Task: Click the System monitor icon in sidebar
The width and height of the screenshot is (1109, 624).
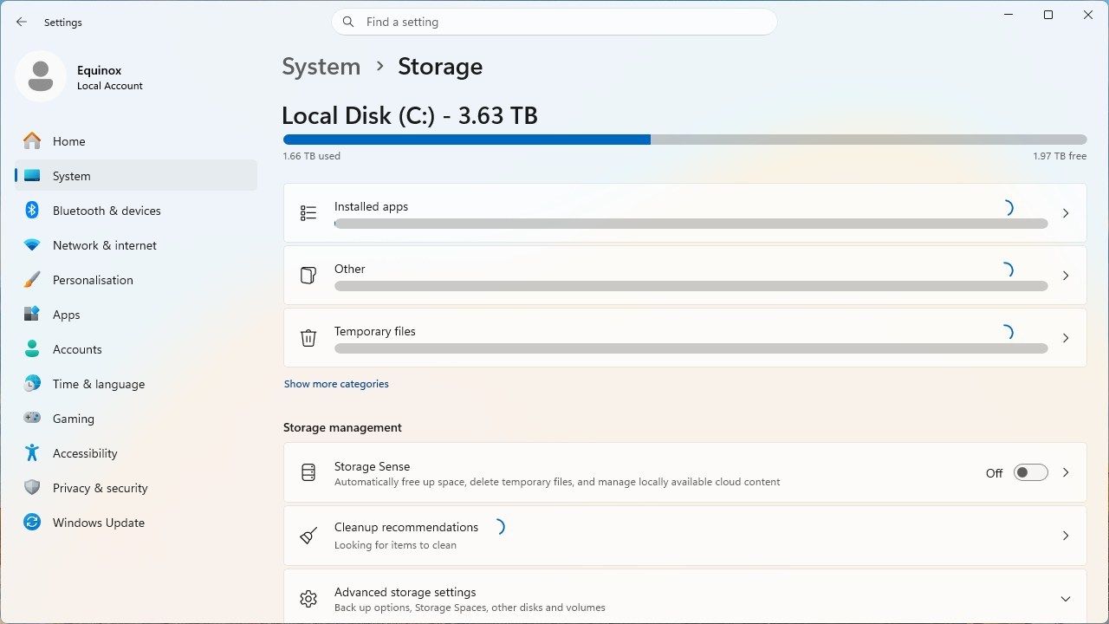Action: (x=32, y=176)
